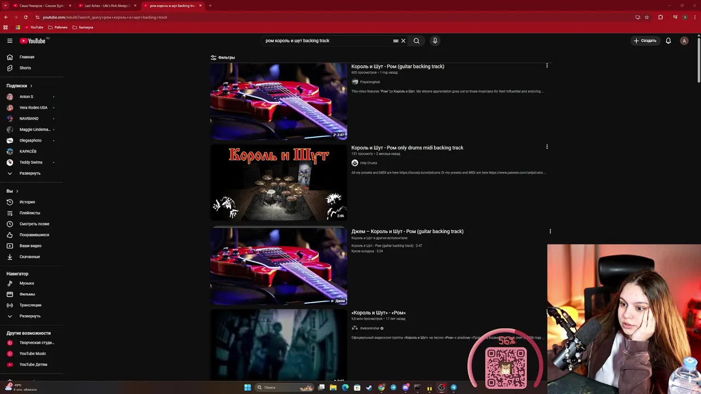The height and width of the screenshot is (394, 701).
Task: Open «Король и Шут» - «Ром» official video title
Action: pos(378,313)
